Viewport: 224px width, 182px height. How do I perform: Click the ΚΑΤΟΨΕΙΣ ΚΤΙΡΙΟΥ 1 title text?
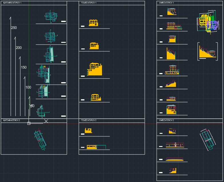click(12, 3)
